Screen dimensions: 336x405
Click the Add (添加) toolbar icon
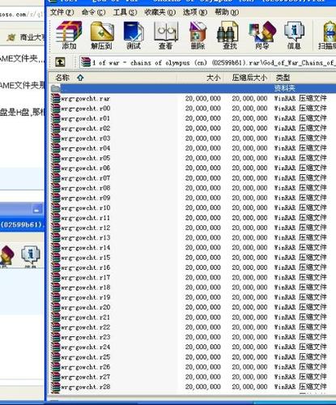(69, 36)
